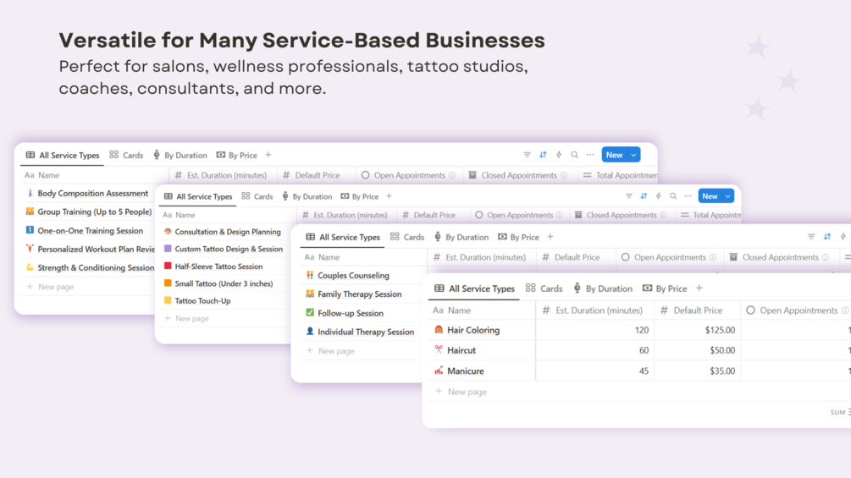The height and width of the screenshot is (478, 851).
Task: Click New page in the fitness window
Action: click(x=50, y=287)
